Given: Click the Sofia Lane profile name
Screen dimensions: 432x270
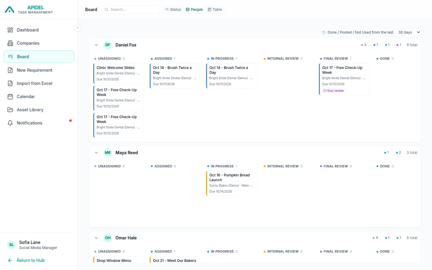Looking at the screenshot, I should (30, 242).
